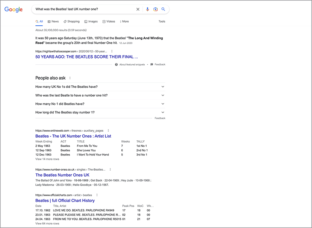The image size is (312, 228).
Task: Start voice search with microphone icon
Action: tap(147, 9)
